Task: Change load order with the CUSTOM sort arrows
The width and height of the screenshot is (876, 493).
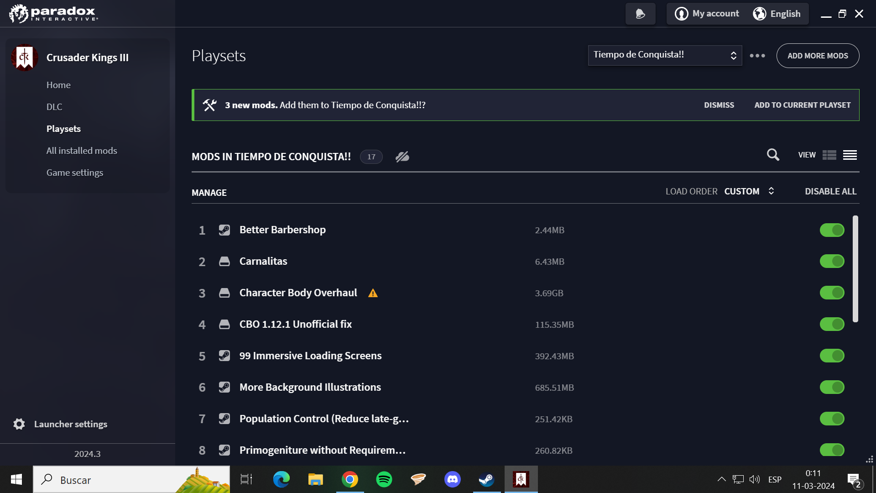Action: [771, 191]
